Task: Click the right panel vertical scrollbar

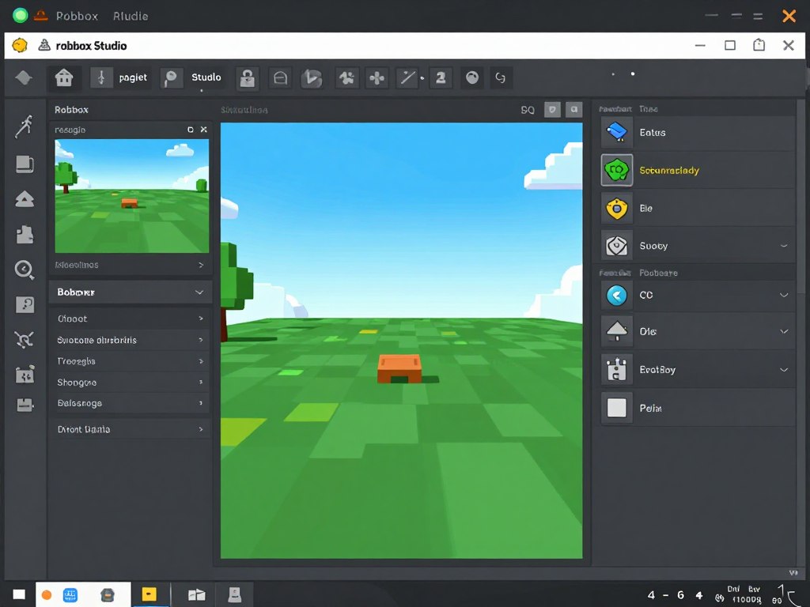Action: point(801,196)
